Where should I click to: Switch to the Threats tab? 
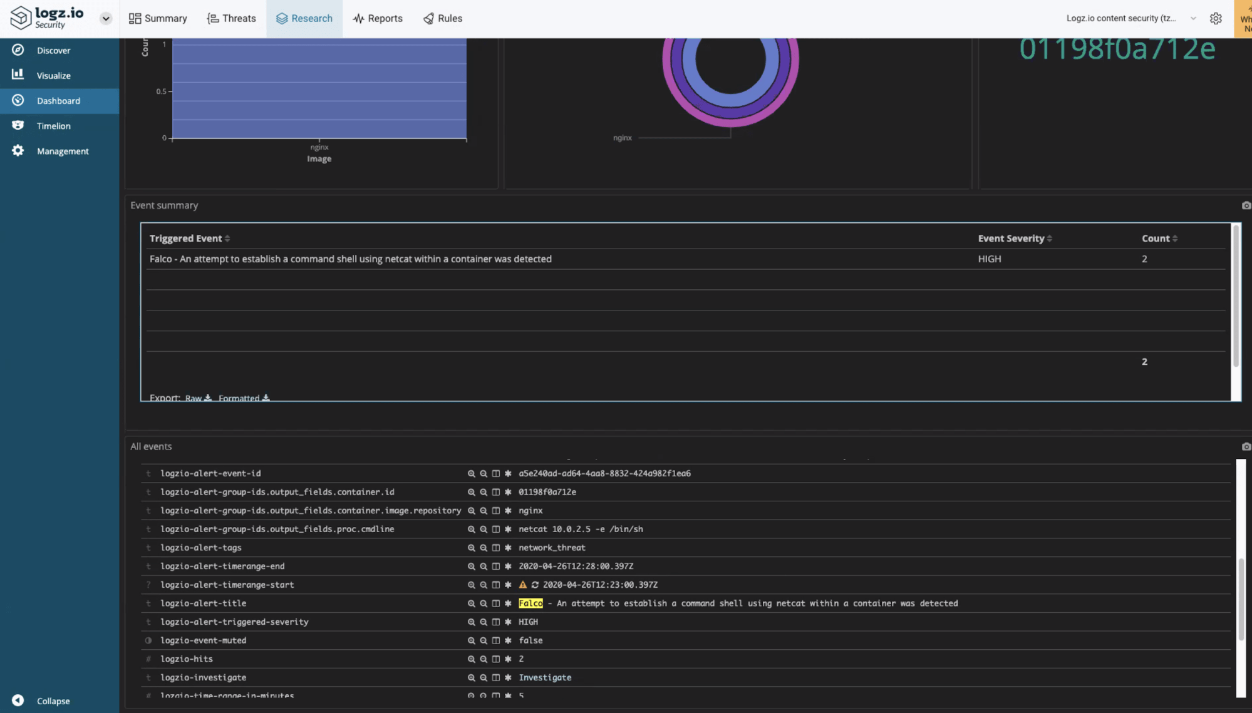point(231,18)
